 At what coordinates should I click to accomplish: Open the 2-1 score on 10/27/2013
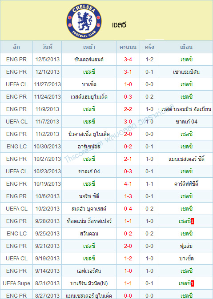(x=128, y=159)
